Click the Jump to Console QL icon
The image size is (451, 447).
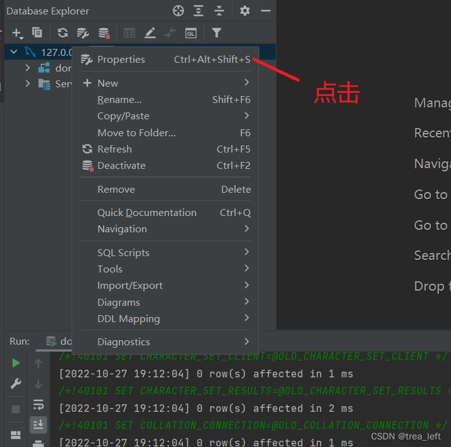(x=191, y=33)
